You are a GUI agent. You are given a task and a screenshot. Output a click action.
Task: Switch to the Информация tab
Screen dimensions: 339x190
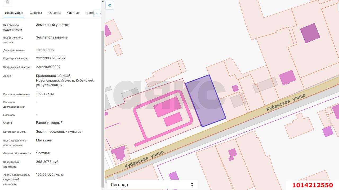14,13
